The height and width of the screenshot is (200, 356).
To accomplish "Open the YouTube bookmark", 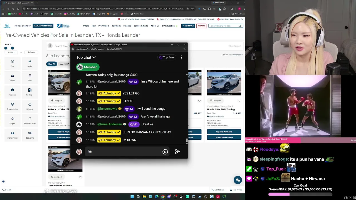I will point(24,14).
